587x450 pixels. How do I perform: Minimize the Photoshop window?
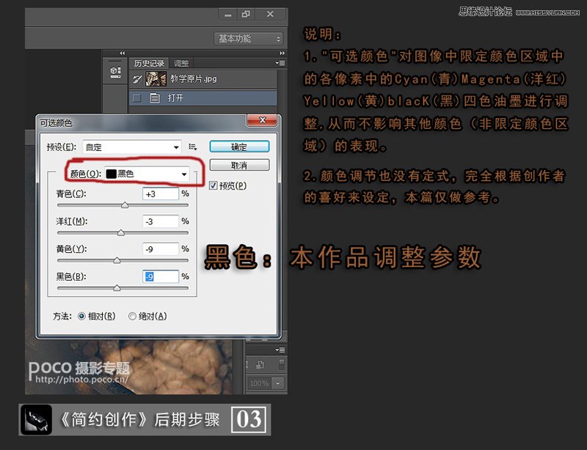227,15
